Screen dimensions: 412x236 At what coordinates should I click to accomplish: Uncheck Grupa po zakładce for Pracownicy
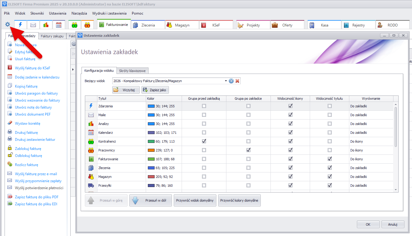coord(249,150)
